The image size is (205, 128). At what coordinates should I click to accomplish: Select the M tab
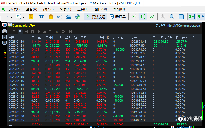click(x=57, y=32)
